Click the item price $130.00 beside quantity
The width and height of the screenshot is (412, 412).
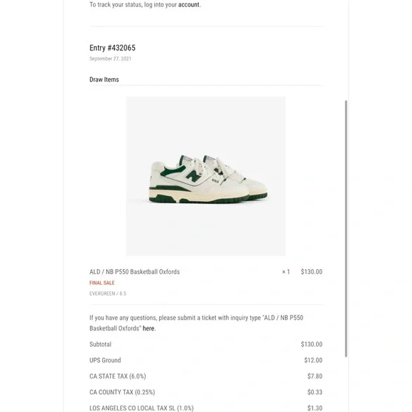tap(312, 271)
